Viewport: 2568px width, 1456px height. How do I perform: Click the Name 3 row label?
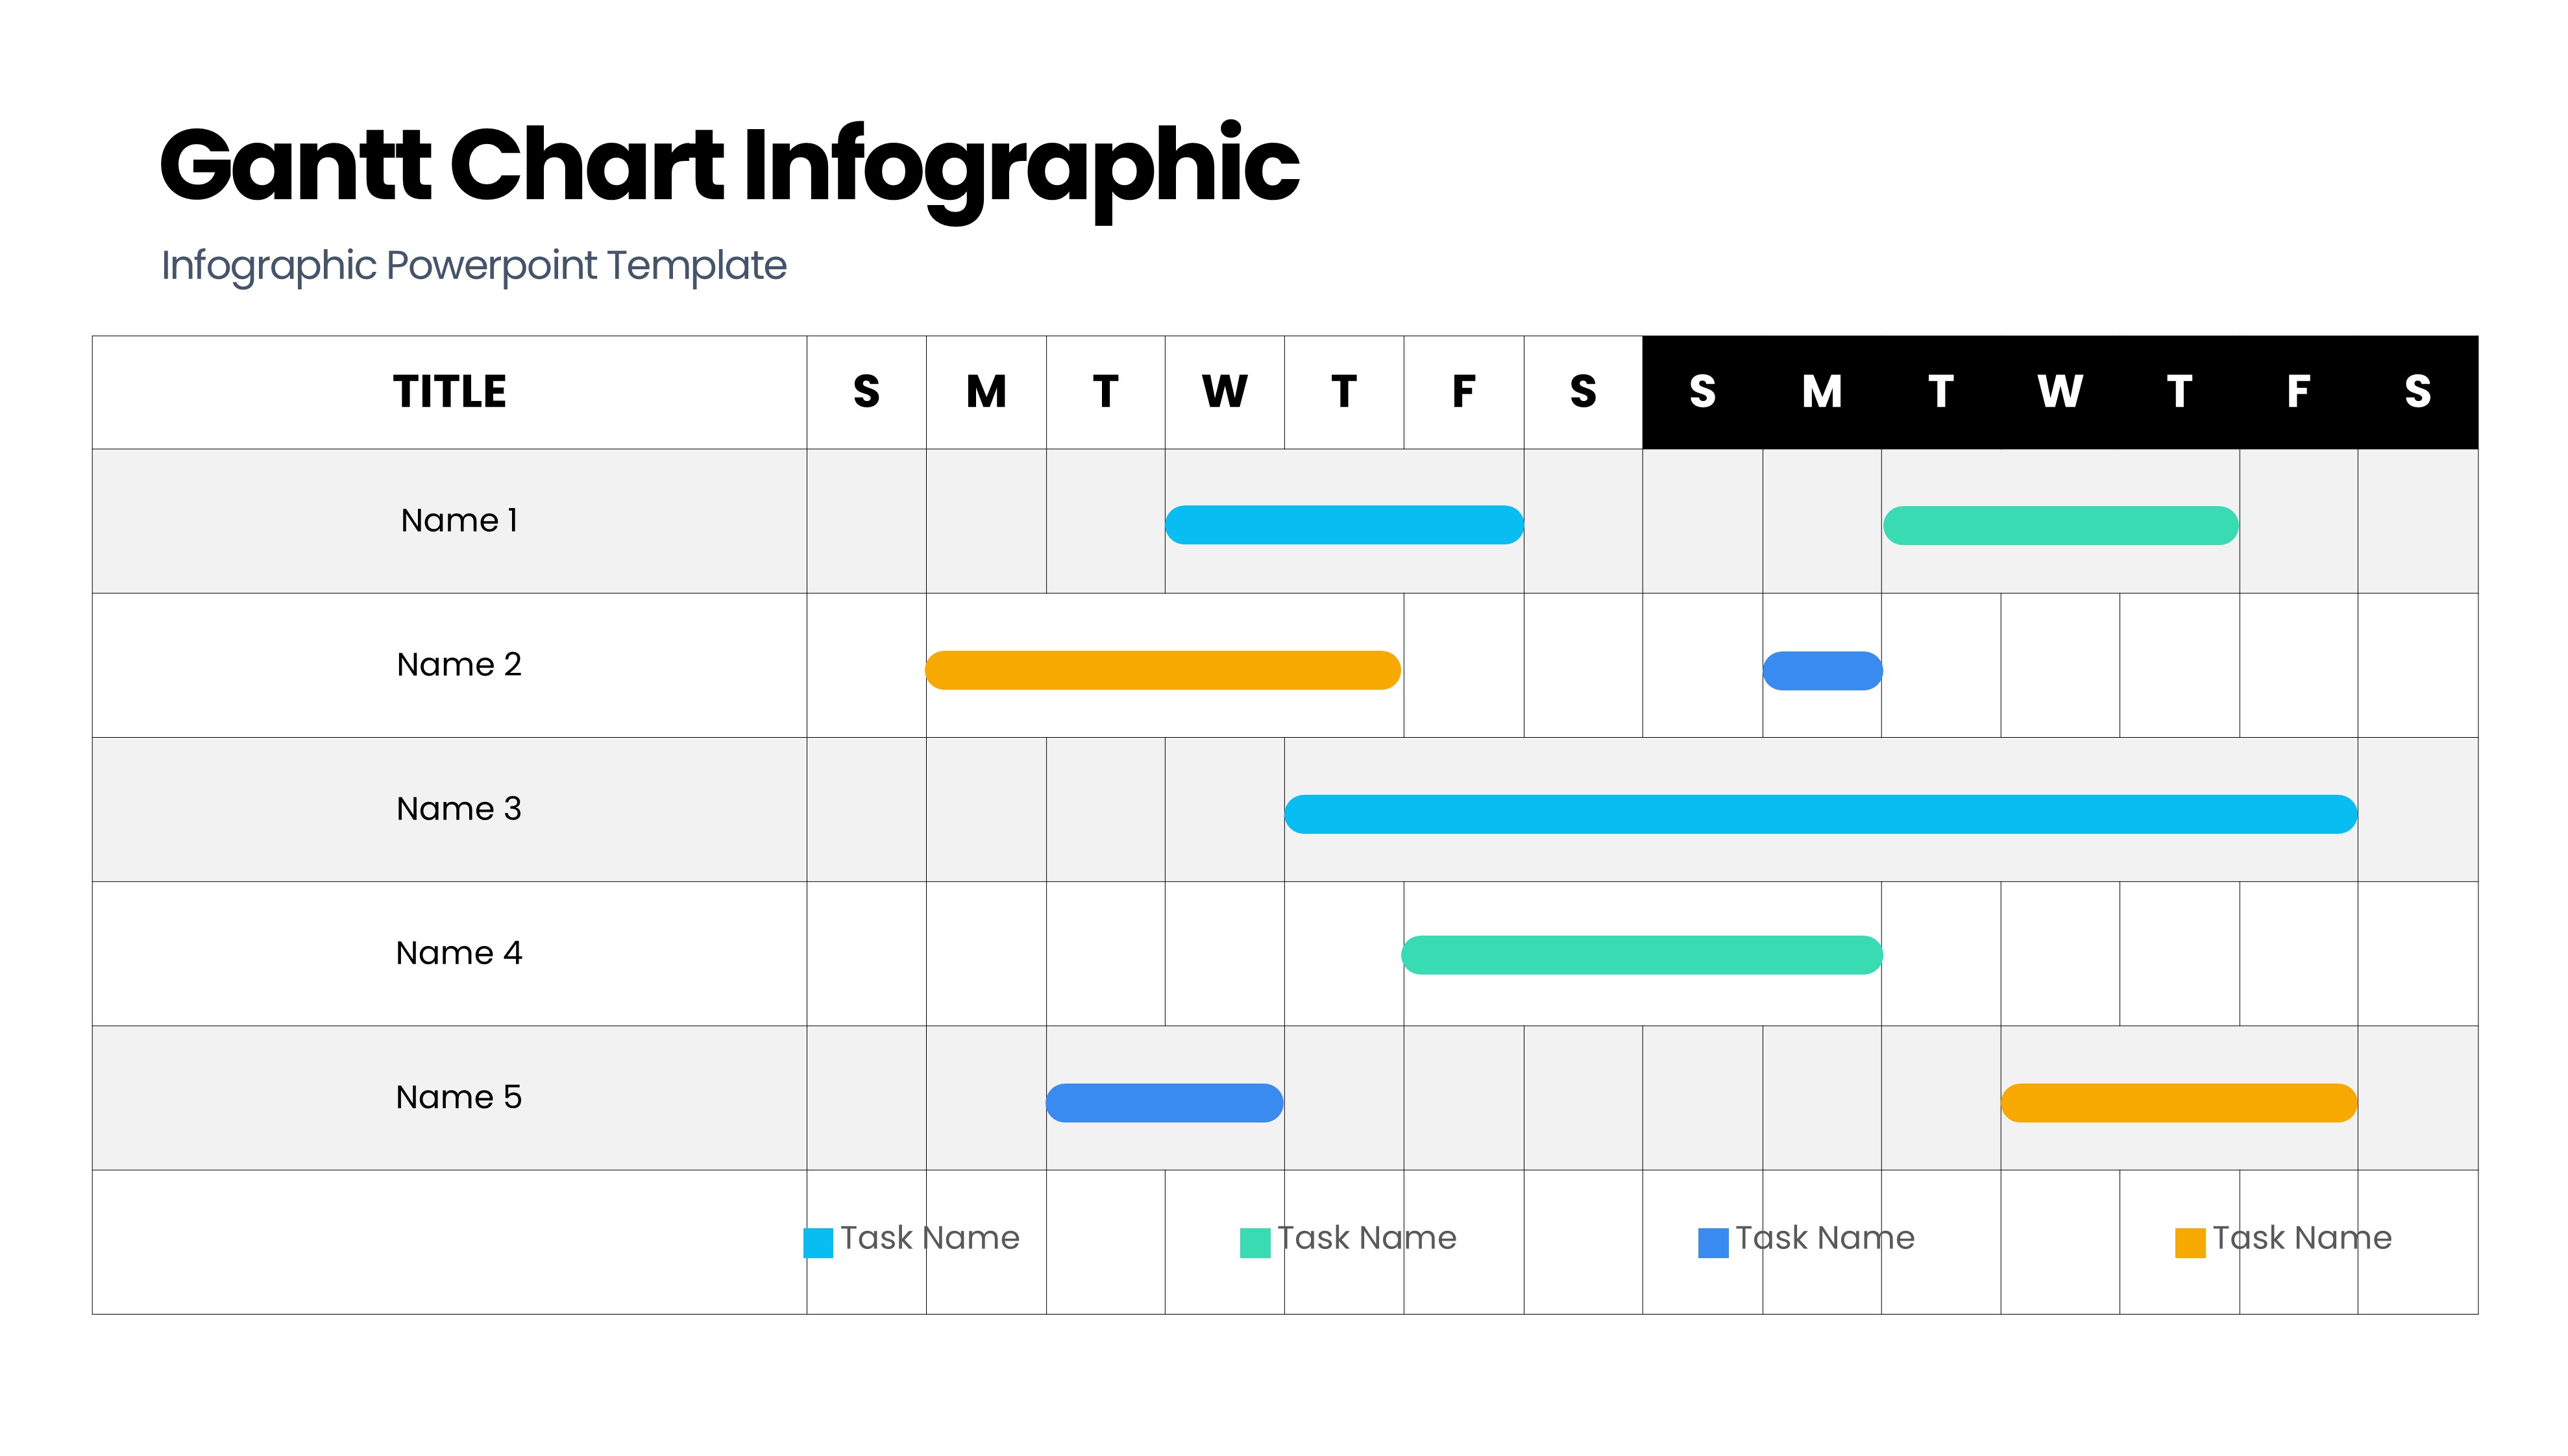point(459,809)
